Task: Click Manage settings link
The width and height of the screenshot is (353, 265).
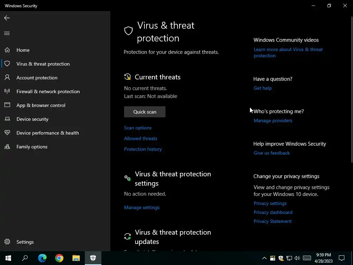Action: click(142, 207)
